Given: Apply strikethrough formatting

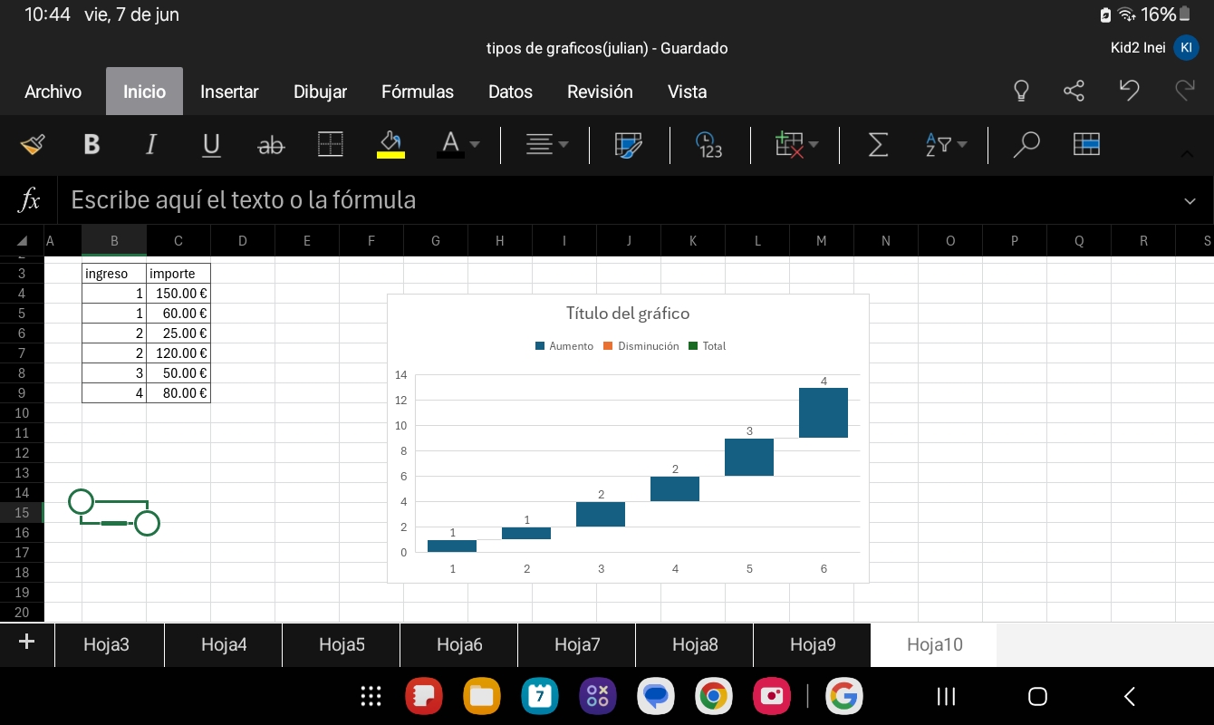Looking at the screenshot, I should pos(271,144).
